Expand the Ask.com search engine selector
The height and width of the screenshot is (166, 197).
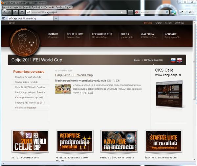tap(138, 12)
